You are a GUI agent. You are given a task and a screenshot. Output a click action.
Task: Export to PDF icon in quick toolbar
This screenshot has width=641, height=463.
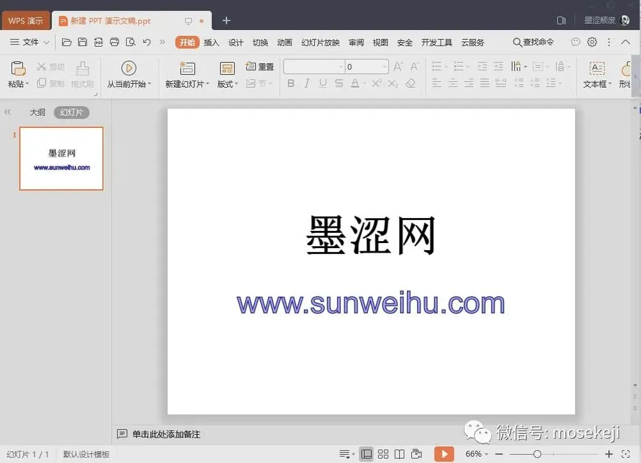coord(99,42)
